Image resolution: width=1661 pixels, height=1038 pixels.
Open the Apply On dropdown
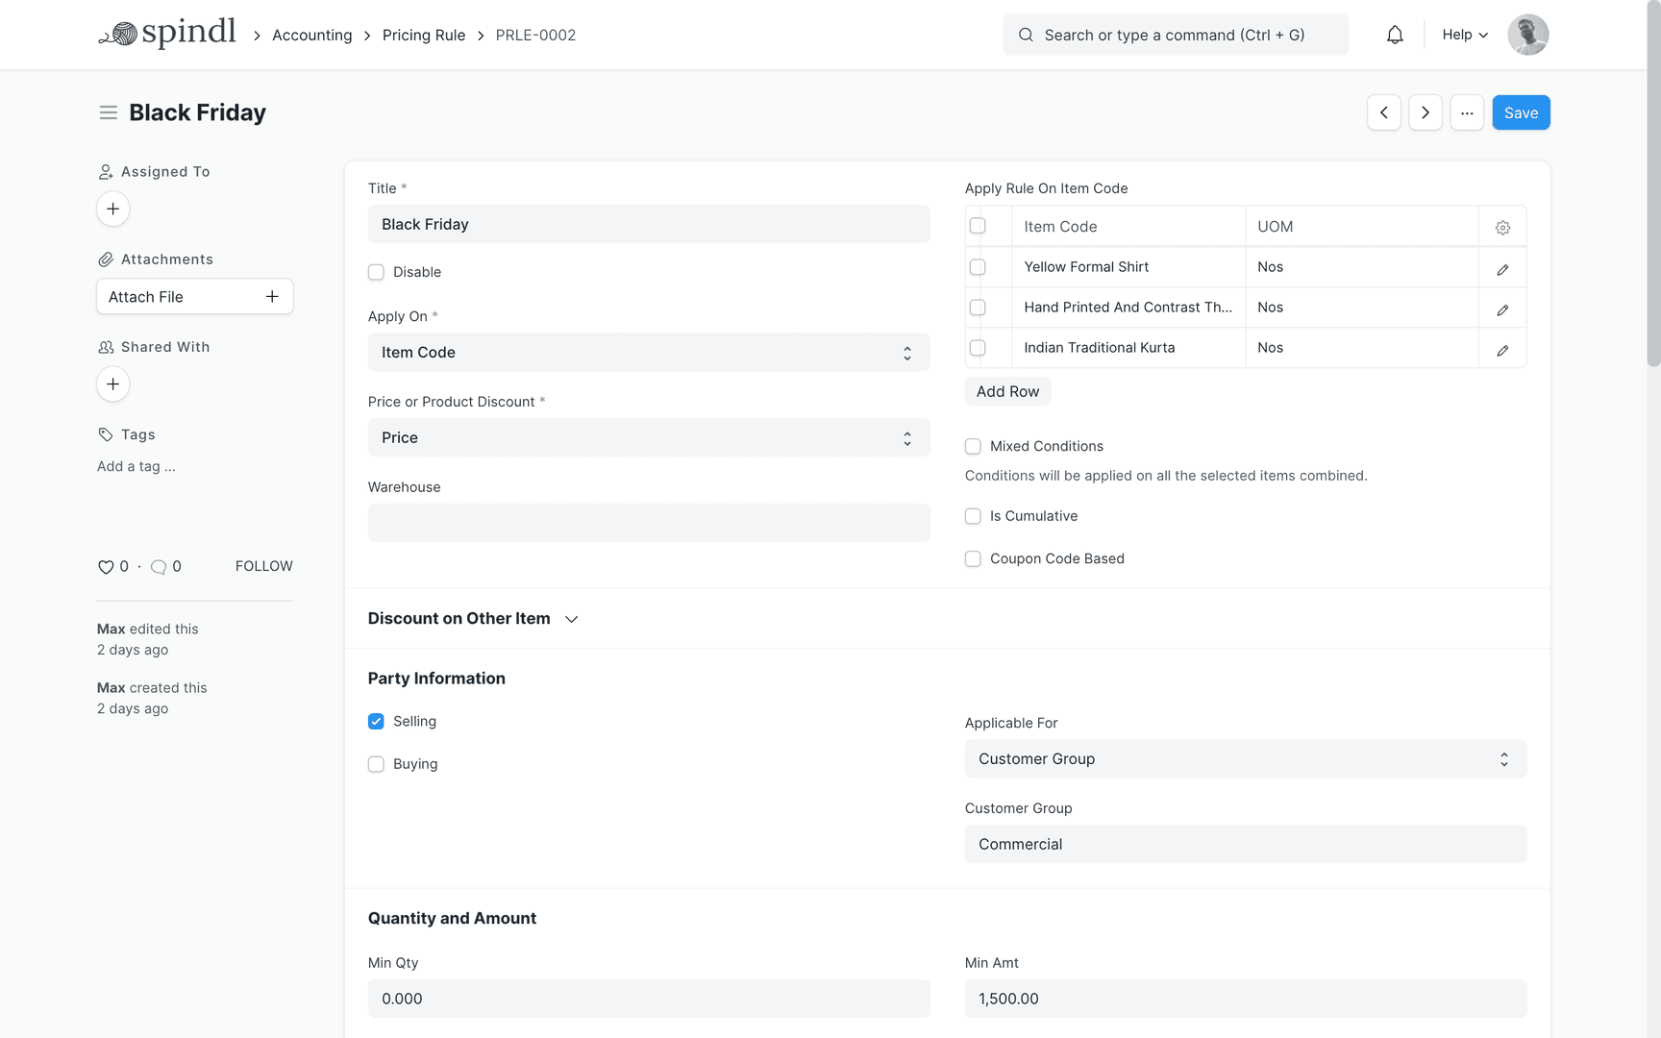(x=648, y=353)
